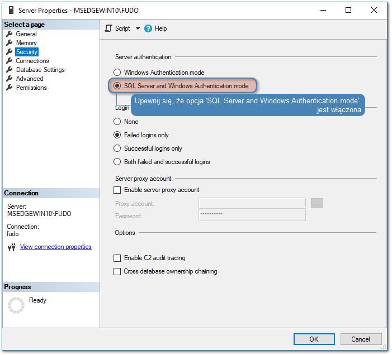Click the Proxy account input field
This screenshot has width=392, height=355.
click(252, 203)
